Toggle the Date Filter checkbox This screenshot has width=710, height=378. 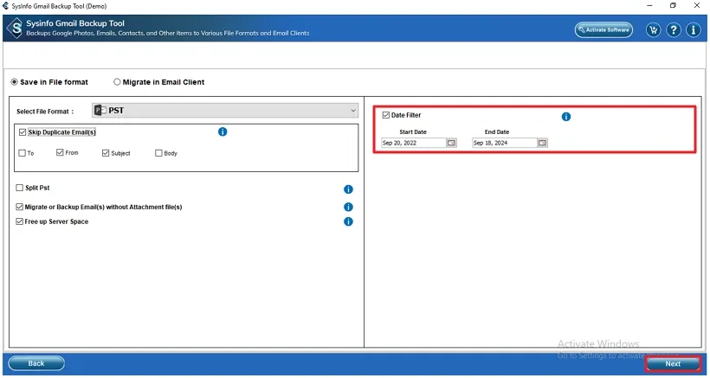tap(386, 115)
